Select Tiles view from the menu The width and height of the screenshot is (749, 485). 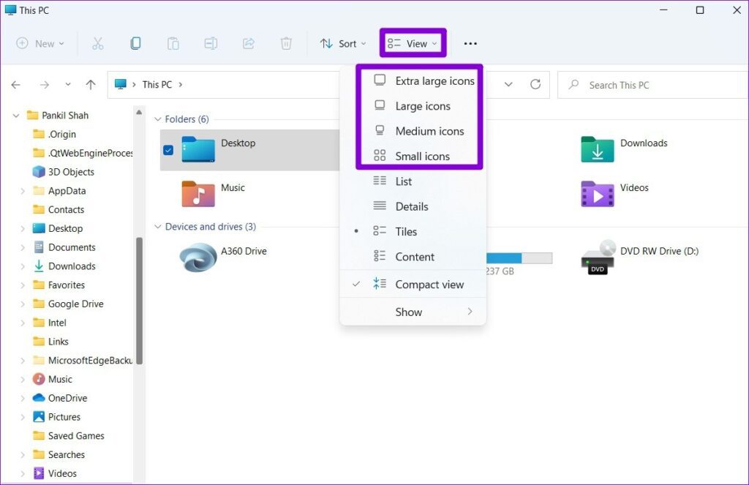tap(408, 231)
